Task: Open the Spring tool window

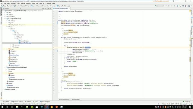Action: coord(36,102)
